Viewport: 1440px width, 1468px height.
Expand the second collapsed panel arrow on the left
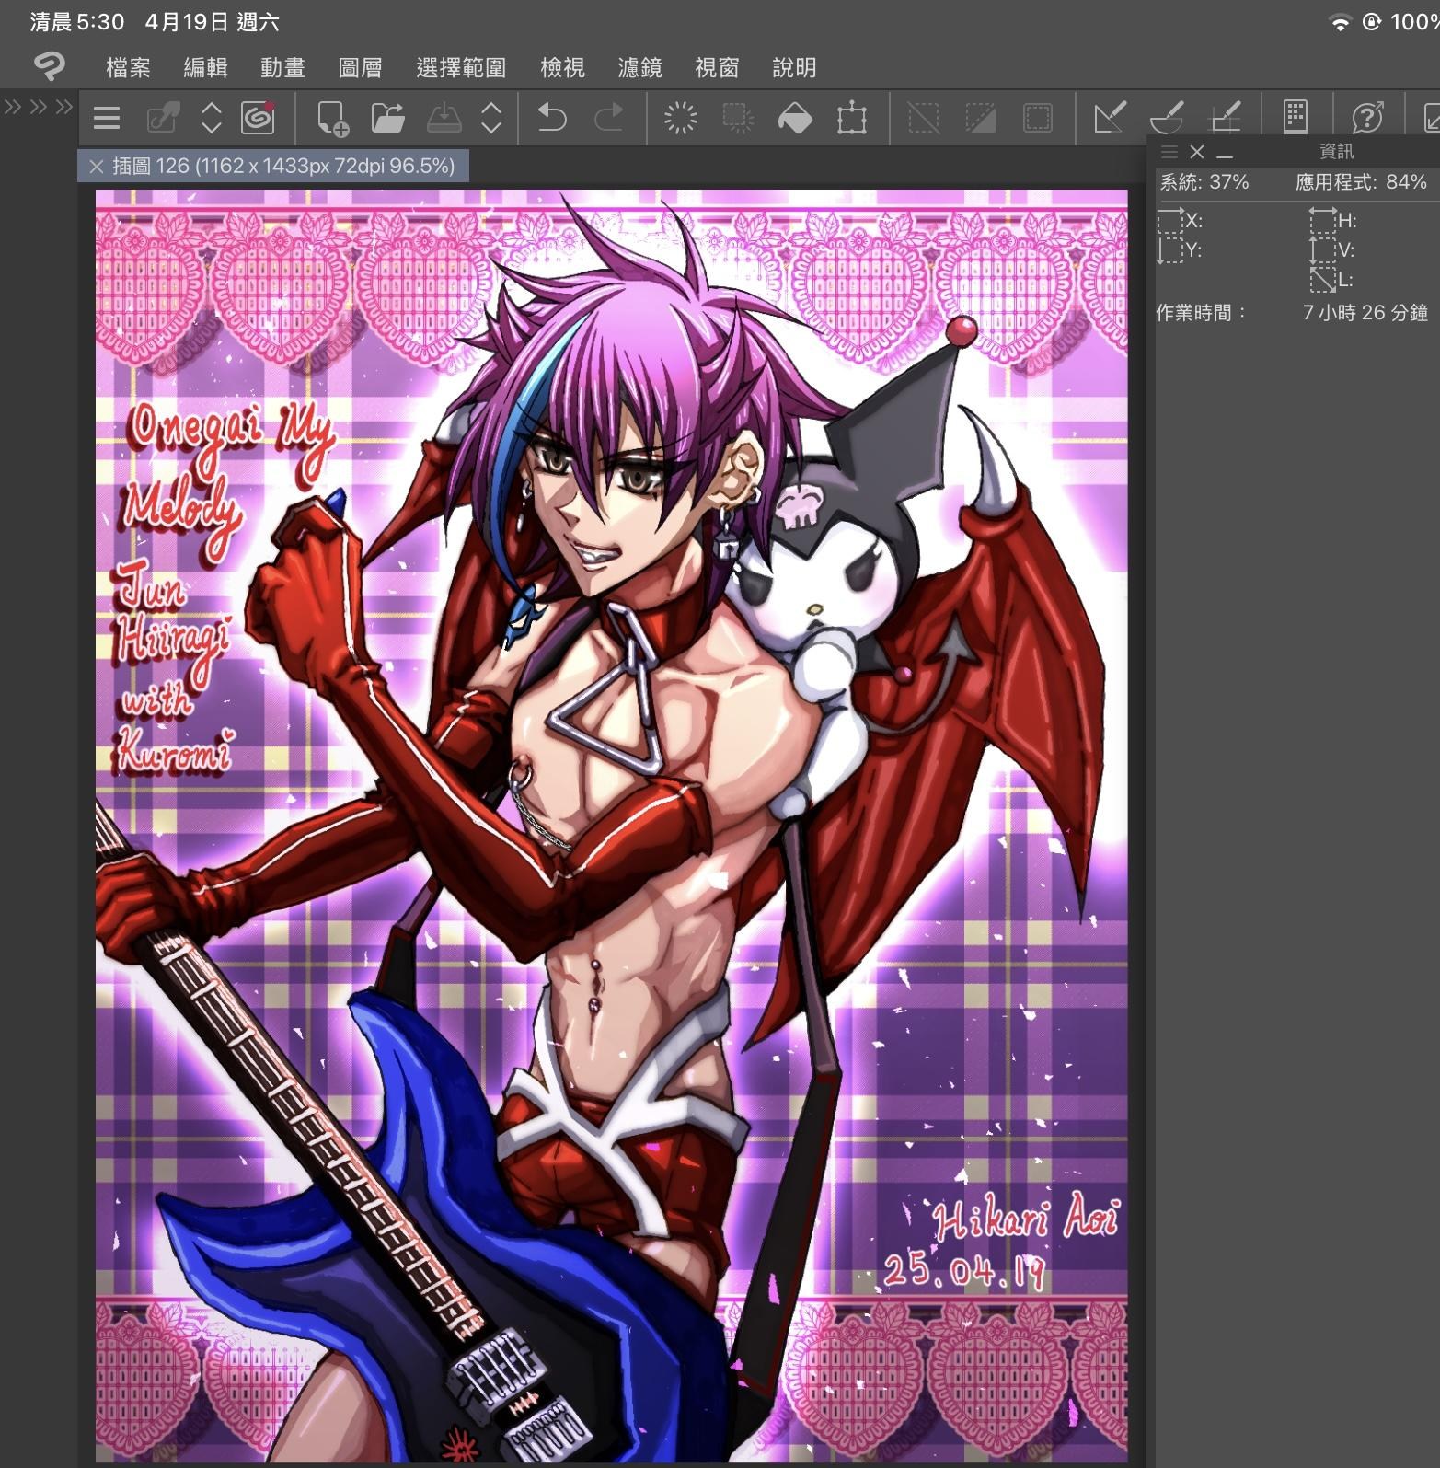pyautogui.click(x=38, y=107)
